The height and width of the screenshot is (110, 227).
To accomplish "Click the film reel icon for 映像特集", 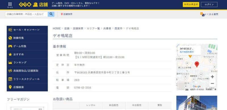I will (10, 38).
